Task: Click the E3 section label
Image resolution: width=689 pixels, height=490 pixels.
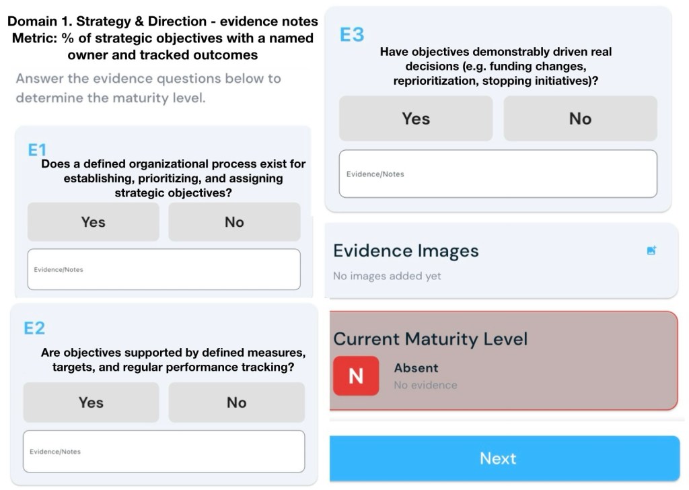Action: pos(352,35)
